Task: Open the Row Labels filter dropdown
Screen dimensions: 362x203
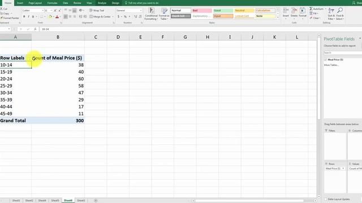Action: 29,58
